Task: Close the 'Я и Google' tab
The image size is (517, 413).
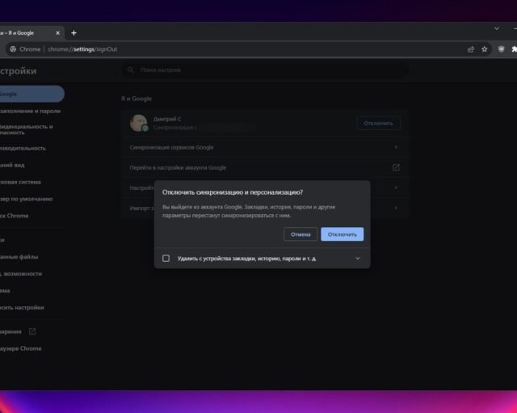Action: 57,33
